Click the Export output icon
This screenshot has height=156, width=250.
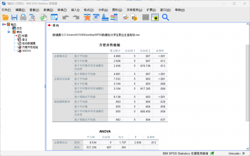43,17
